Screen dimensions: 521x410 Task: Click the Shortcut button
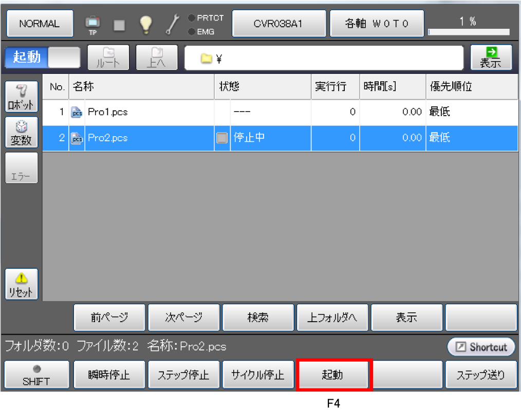tap(481, 347)
